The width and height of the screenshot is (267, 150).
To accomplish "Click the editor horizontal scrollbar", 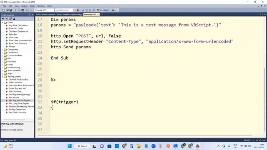I will [145, 136].
